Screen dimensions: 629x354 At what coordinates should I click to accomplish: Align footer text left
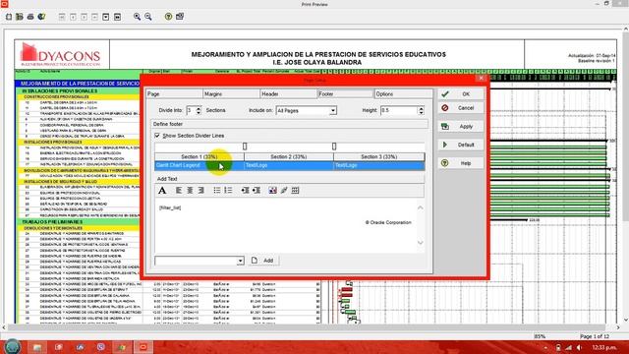(x=179, y=190)
